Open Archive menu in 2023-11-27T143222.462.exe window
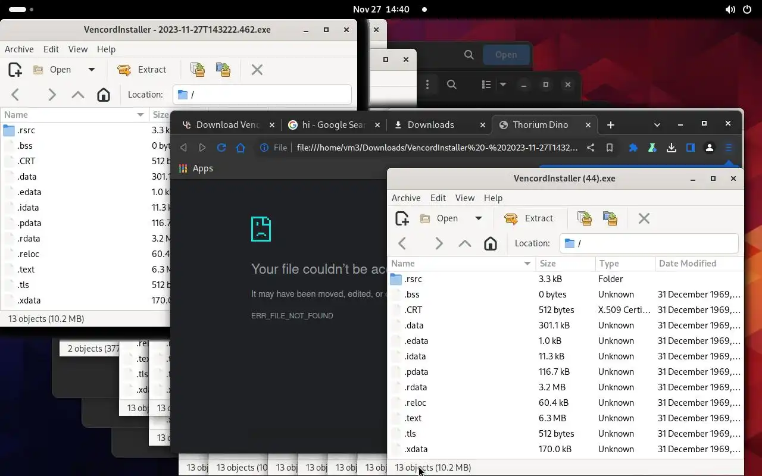Viewport: 762px width, 476px height. (19, 49)
